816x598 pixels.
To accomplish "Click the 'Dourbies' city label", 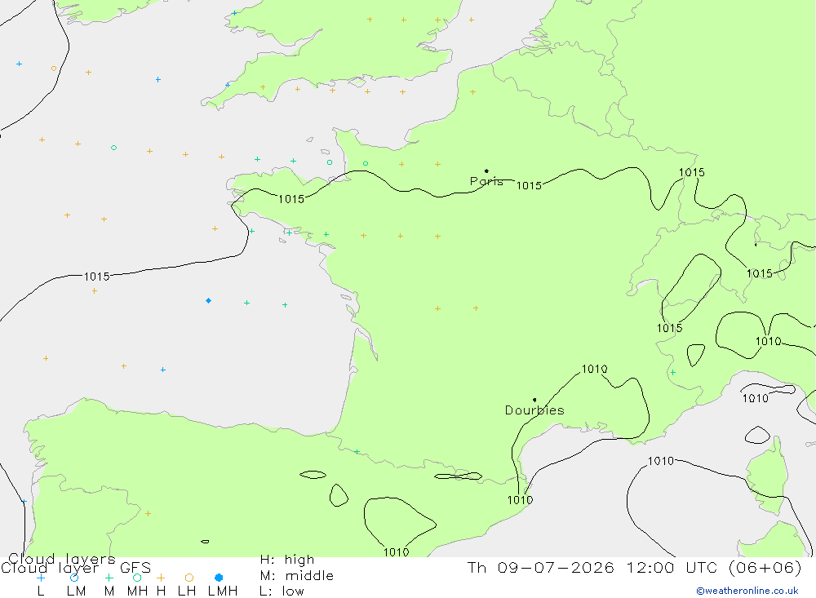I will pos(534,410).
